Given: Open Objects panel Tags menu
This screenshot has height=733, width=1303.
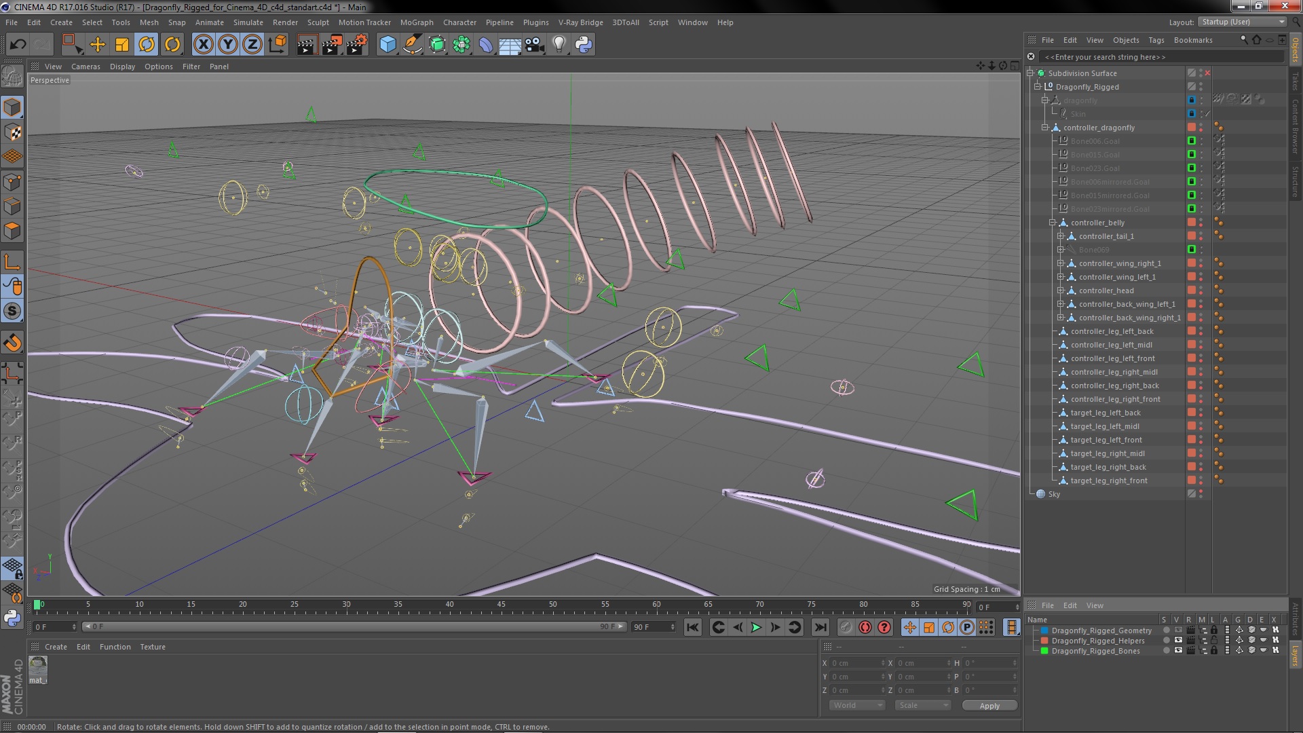Looking at the screenshot, I should pyautogui.click(x=1156, y=40).
